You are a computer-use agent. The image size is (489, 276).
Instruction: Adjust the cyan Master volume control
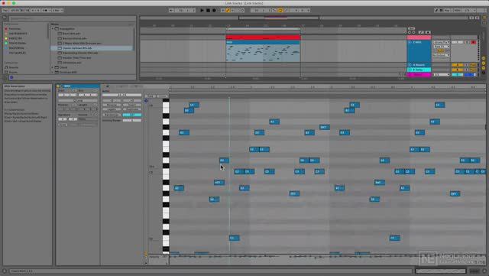pyautogui.click(x=457, y=75)
